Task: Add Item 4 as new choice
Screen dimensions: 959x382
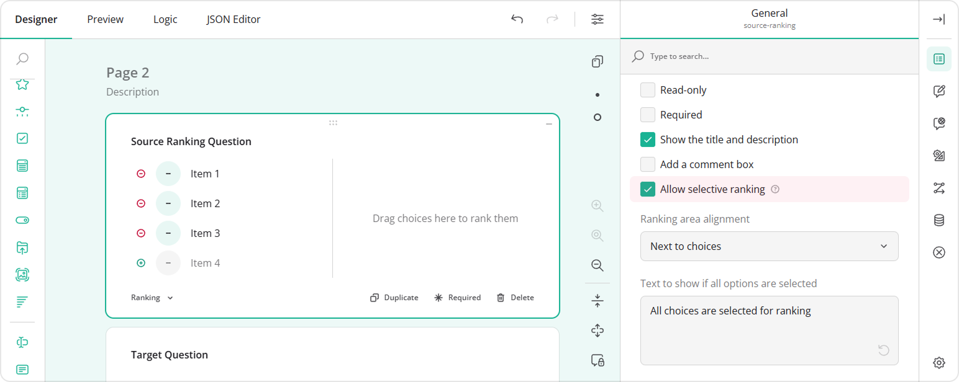Action: [141, 263]
